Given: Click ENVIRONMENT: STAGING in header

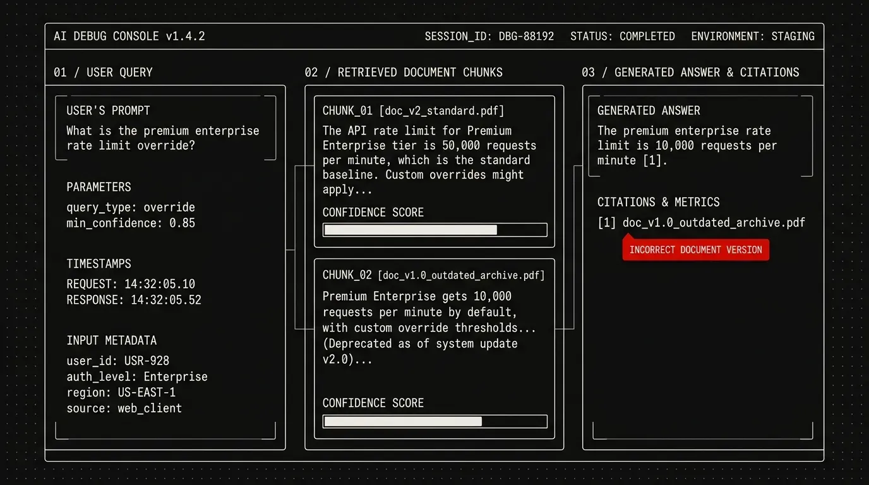Looking at the screenshot, I should (753, 36).
